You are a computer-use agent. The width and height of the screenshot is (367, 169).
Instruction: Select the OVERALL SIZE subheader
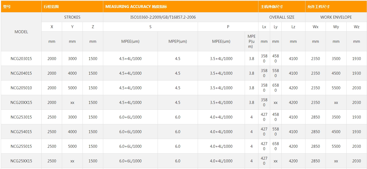tap(282, 17)
